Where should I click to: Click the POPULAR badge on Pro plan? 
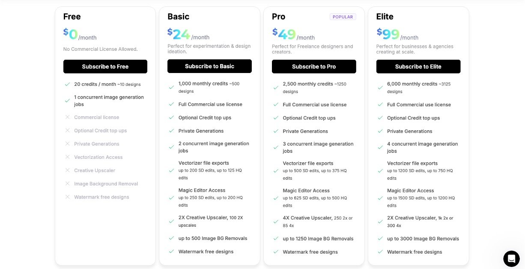(x=343, y=17)
